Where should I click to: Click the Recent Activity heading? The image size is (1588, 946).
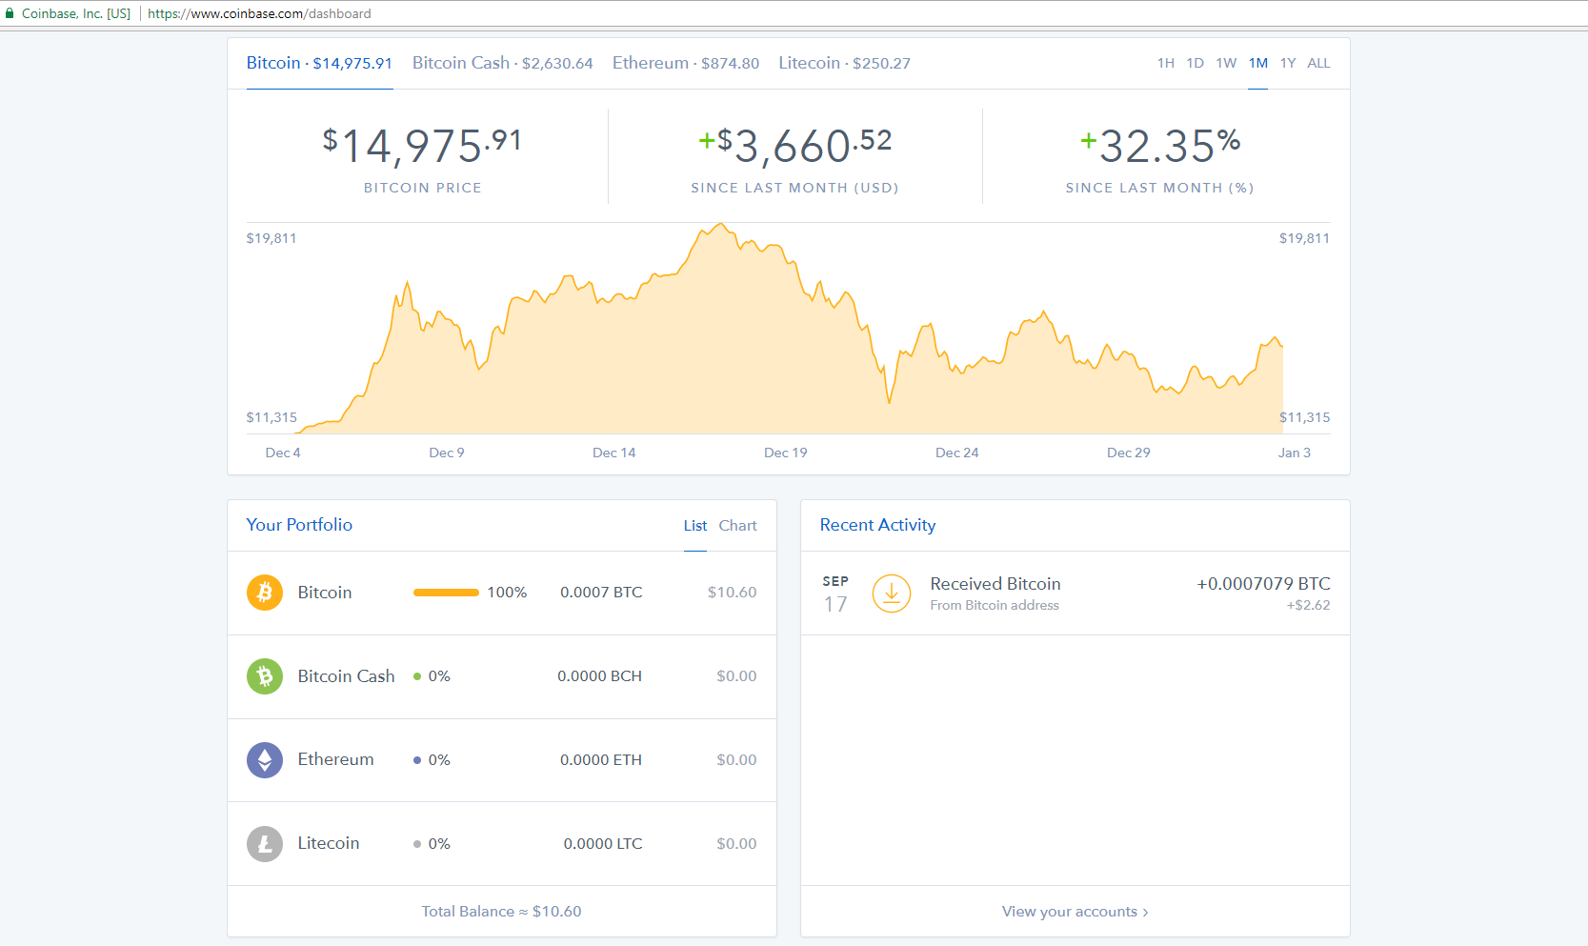point(878,525)
